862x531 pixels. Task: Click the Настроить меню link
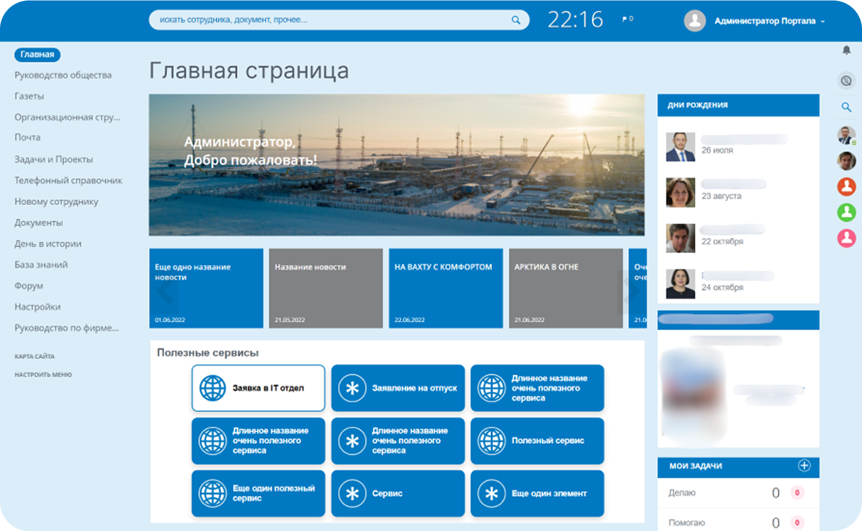pyautogui.click(x=43, y=375)
